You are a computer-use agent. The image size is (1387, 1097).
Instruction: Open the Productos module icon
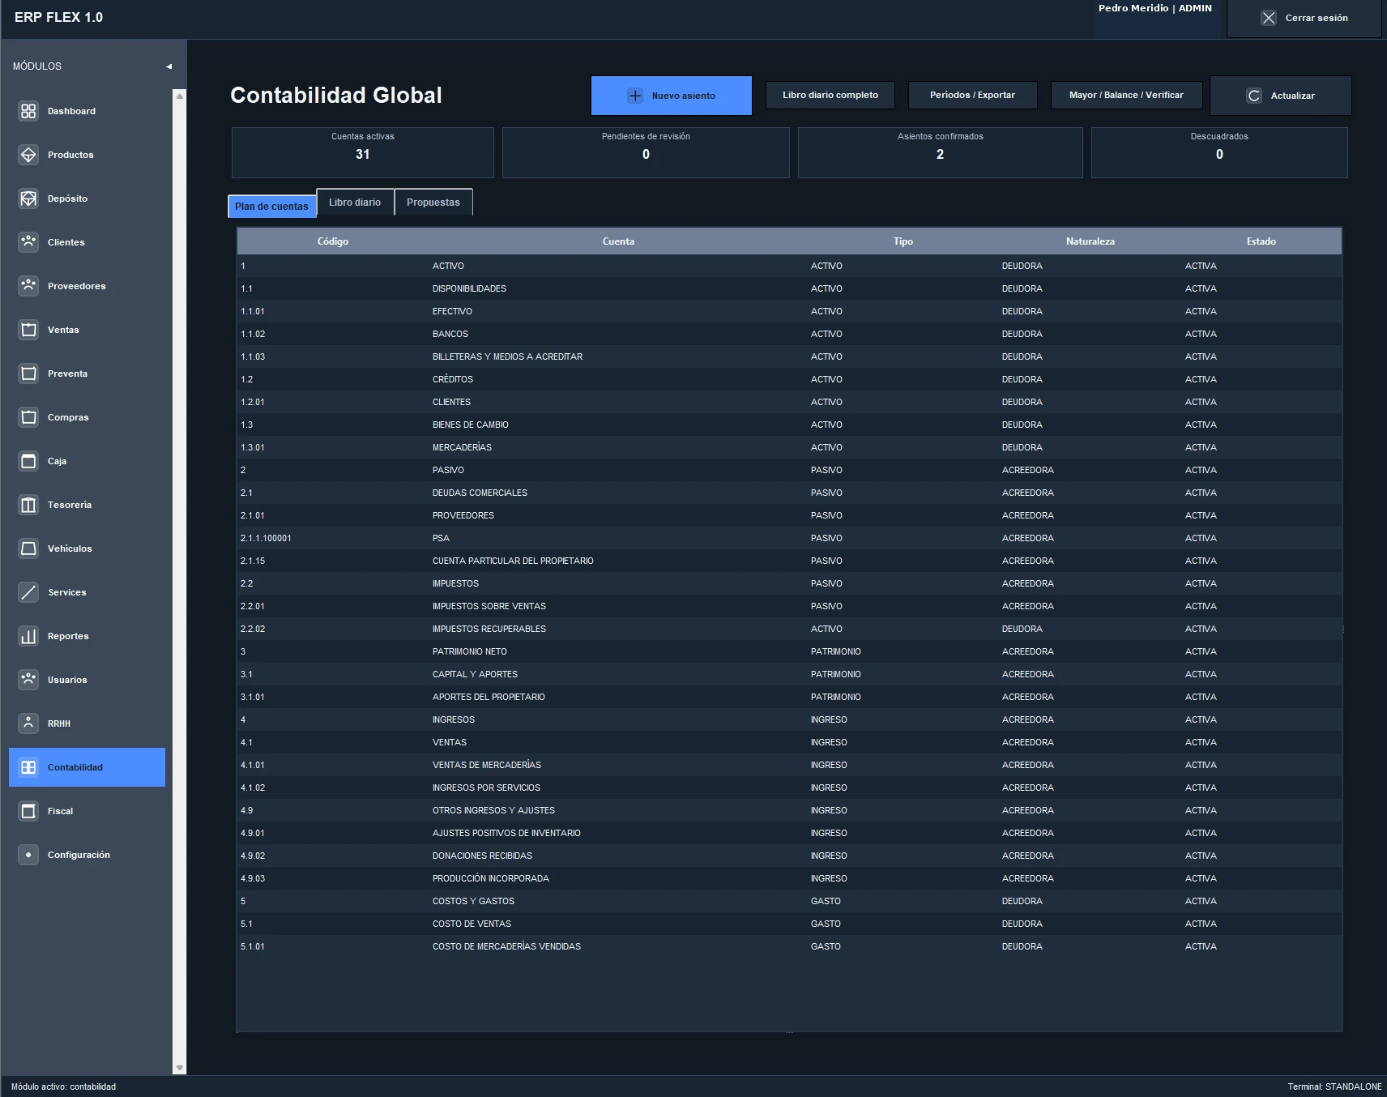pyautogui.click(x=28, y=155)
